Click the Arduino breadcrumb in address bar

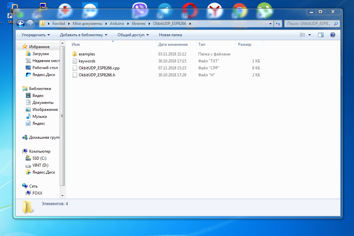[x=117, y=24]
